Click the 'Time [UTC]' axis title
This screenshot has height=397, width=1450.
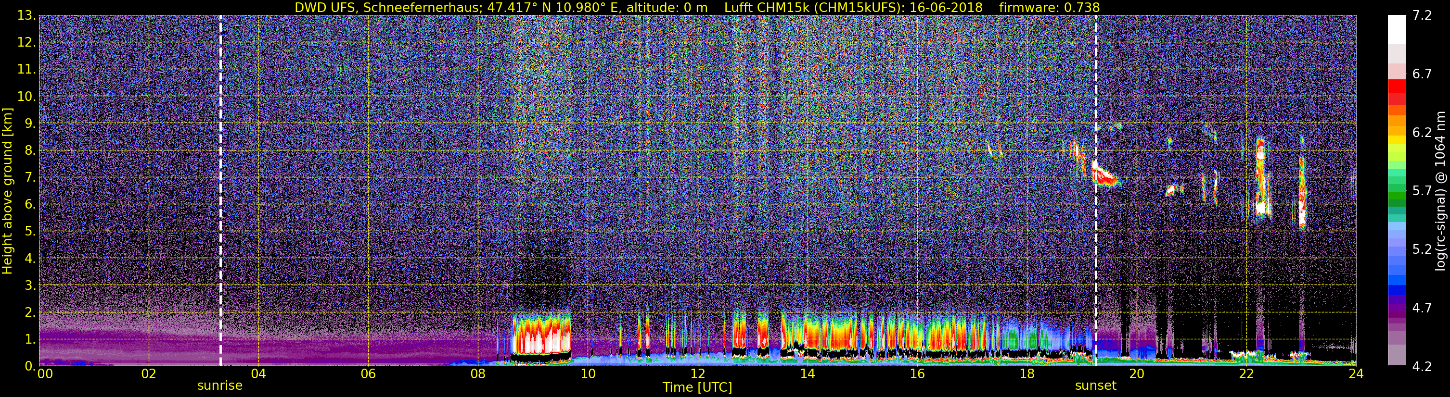pos(697,387)
